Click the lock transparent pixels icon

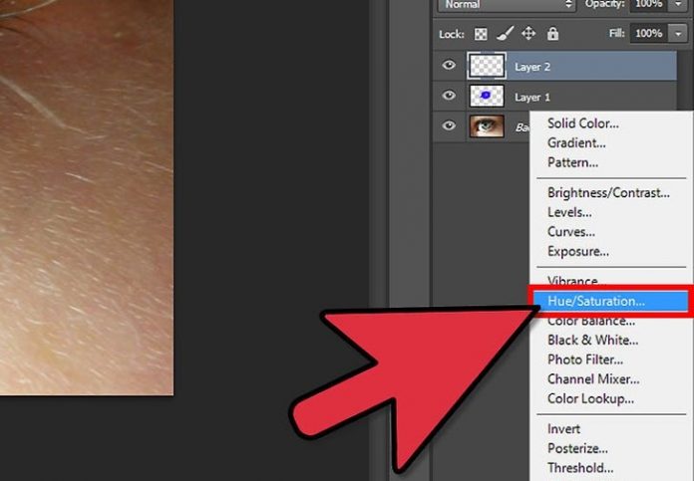481,34
